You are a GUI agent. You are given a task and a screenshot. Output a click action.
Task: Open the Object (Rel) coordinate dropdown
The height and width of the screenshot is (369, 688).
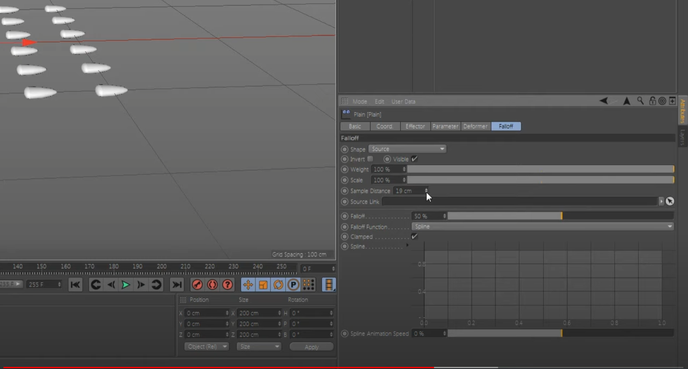tap(206, 346)
